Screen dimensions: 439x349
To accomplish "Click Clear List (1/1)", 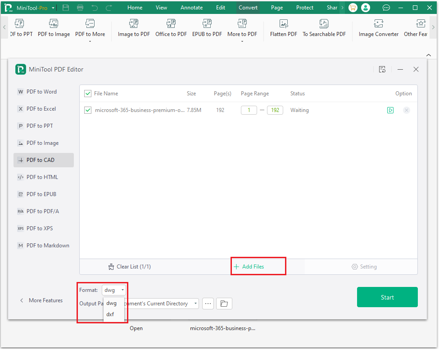I will [129, 267].
